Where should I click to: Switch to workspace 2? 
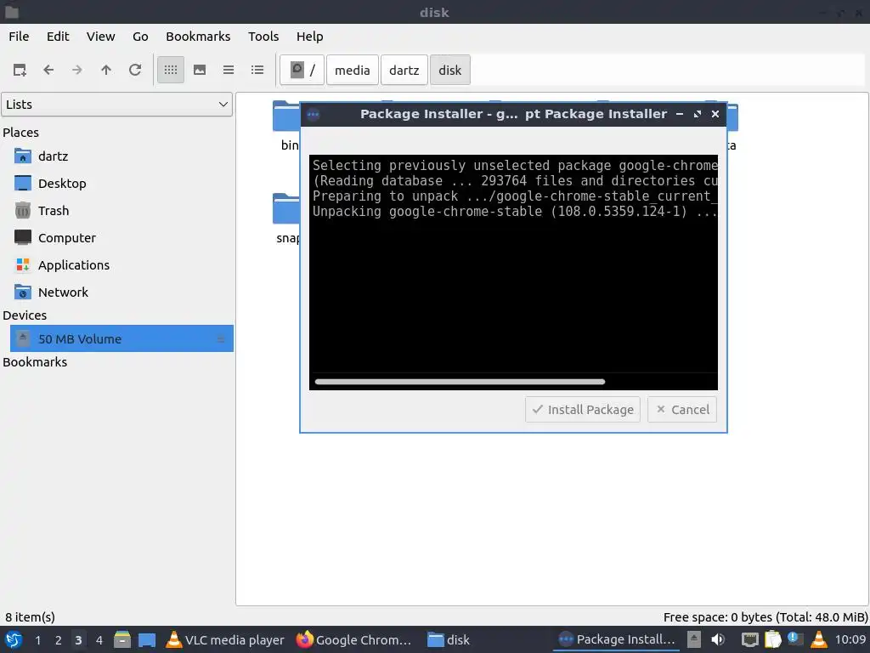59,640
